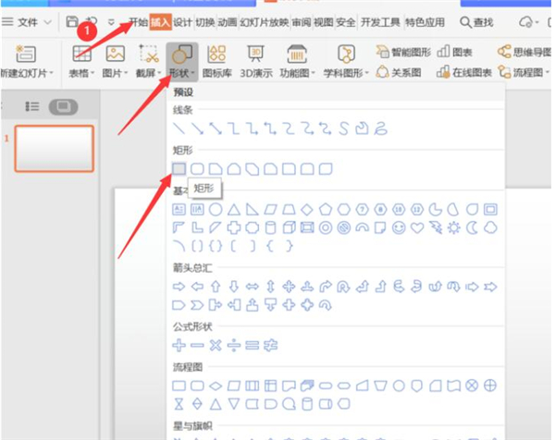Switch to the 设计 design tab
Image resolution: width=555 pixels, height=440 pixels.
click(183, 21)
